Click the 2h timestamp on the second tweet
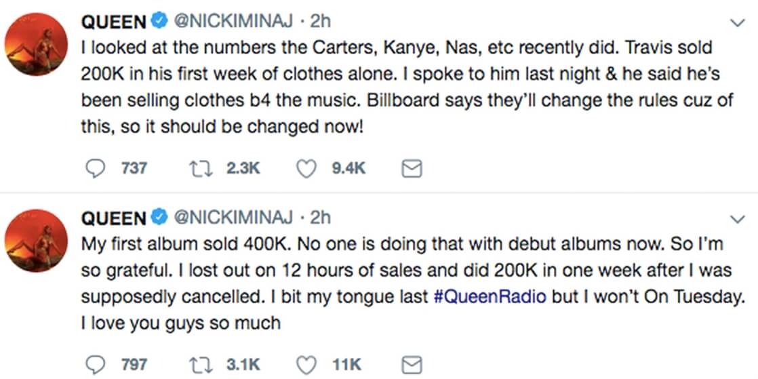This screenshot has height=379, width=758. pos(320,218)
